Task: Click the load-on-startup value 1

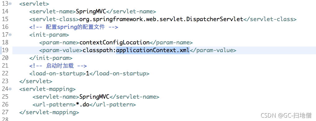Action: coord(88,74)
